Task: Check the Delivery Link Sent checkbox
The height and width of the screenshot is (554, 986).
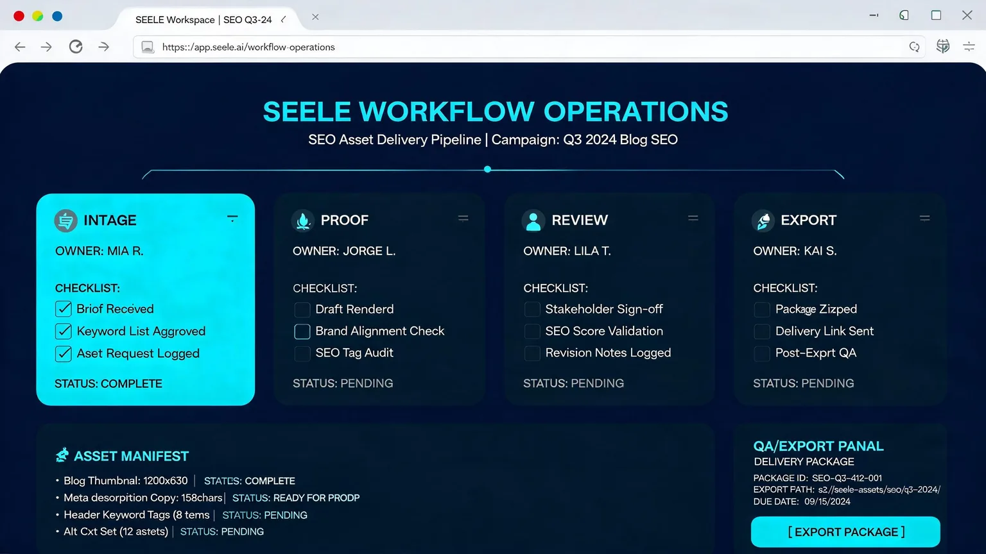Action: (x=762, y=332)
